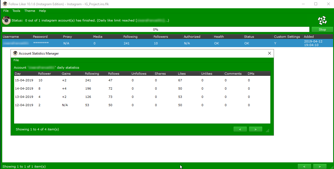The width and height of the screenshot is (334, 169).
Task: Click the Unfollows column header
Action: click(142, 74)
